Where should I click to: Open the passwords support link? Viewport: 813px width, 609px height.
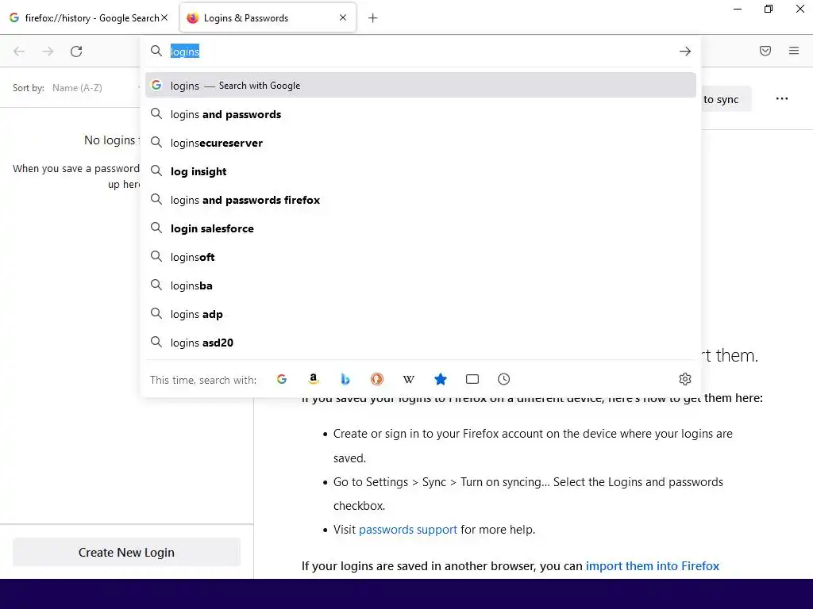tap(408, 530)
